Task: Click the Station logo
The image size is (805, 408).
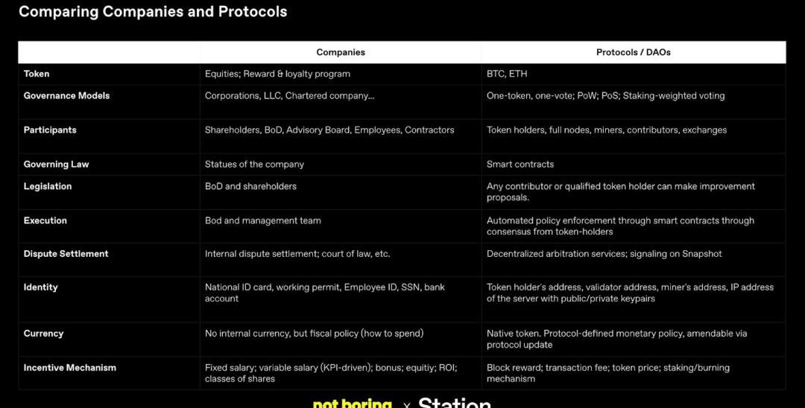Action: tap(454, 403)
